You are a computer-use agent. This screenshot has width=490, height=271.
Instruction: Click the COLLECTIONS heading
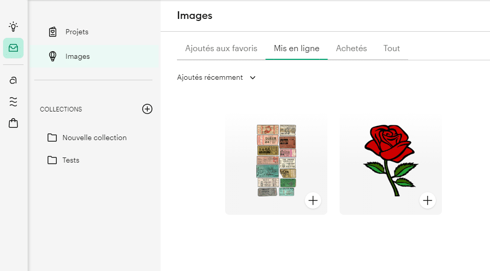click(x=61, y=109)
